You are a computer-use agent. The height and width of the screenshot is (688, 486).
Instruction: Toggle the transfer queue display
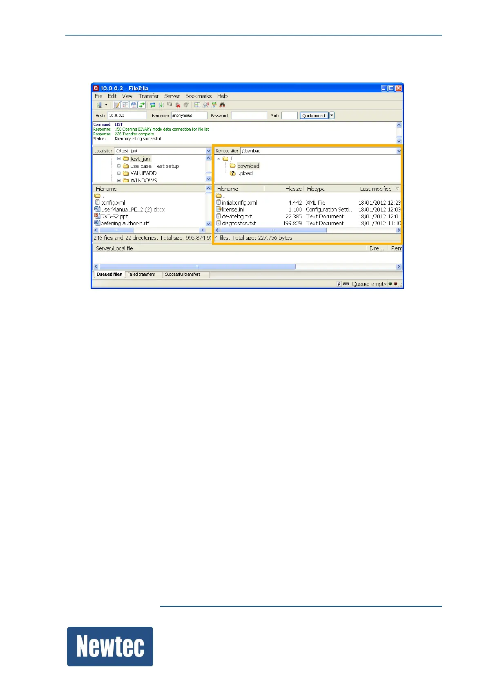click(x=142, y=105)
